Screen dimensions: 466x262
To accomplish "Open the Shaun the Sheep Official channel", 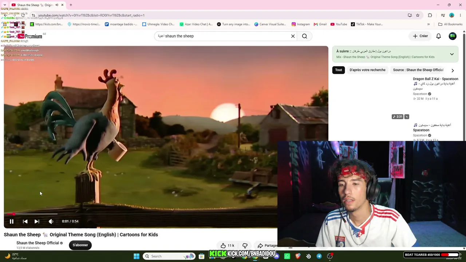I will tap(37, 243).
